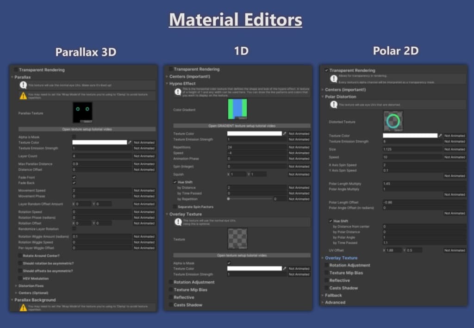Viewport: 474px width, 328px height.
Task: Enable Transparent Rendering in Parallax 3D panel
Action: pos(16,70)
